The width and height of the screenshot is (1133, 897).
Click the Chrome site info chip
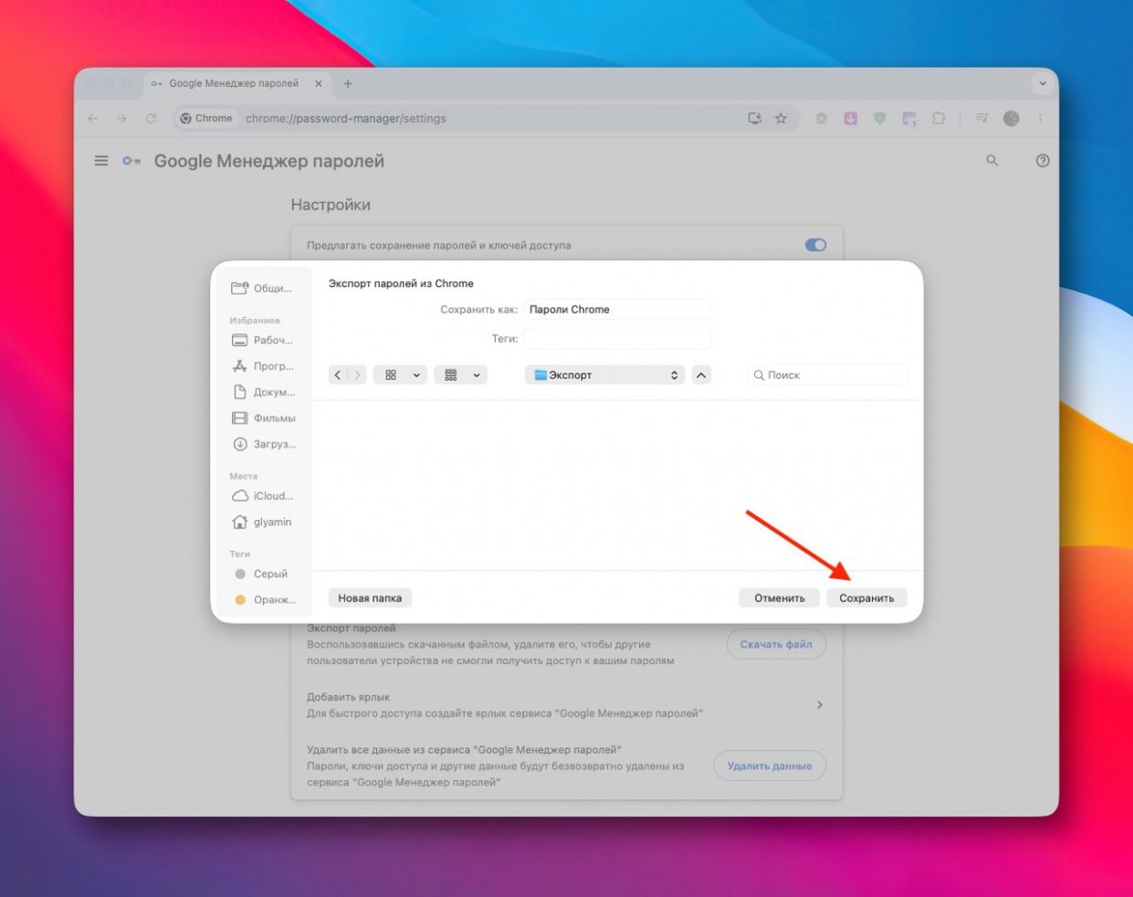pyautogui.click(x=206, y=119)
